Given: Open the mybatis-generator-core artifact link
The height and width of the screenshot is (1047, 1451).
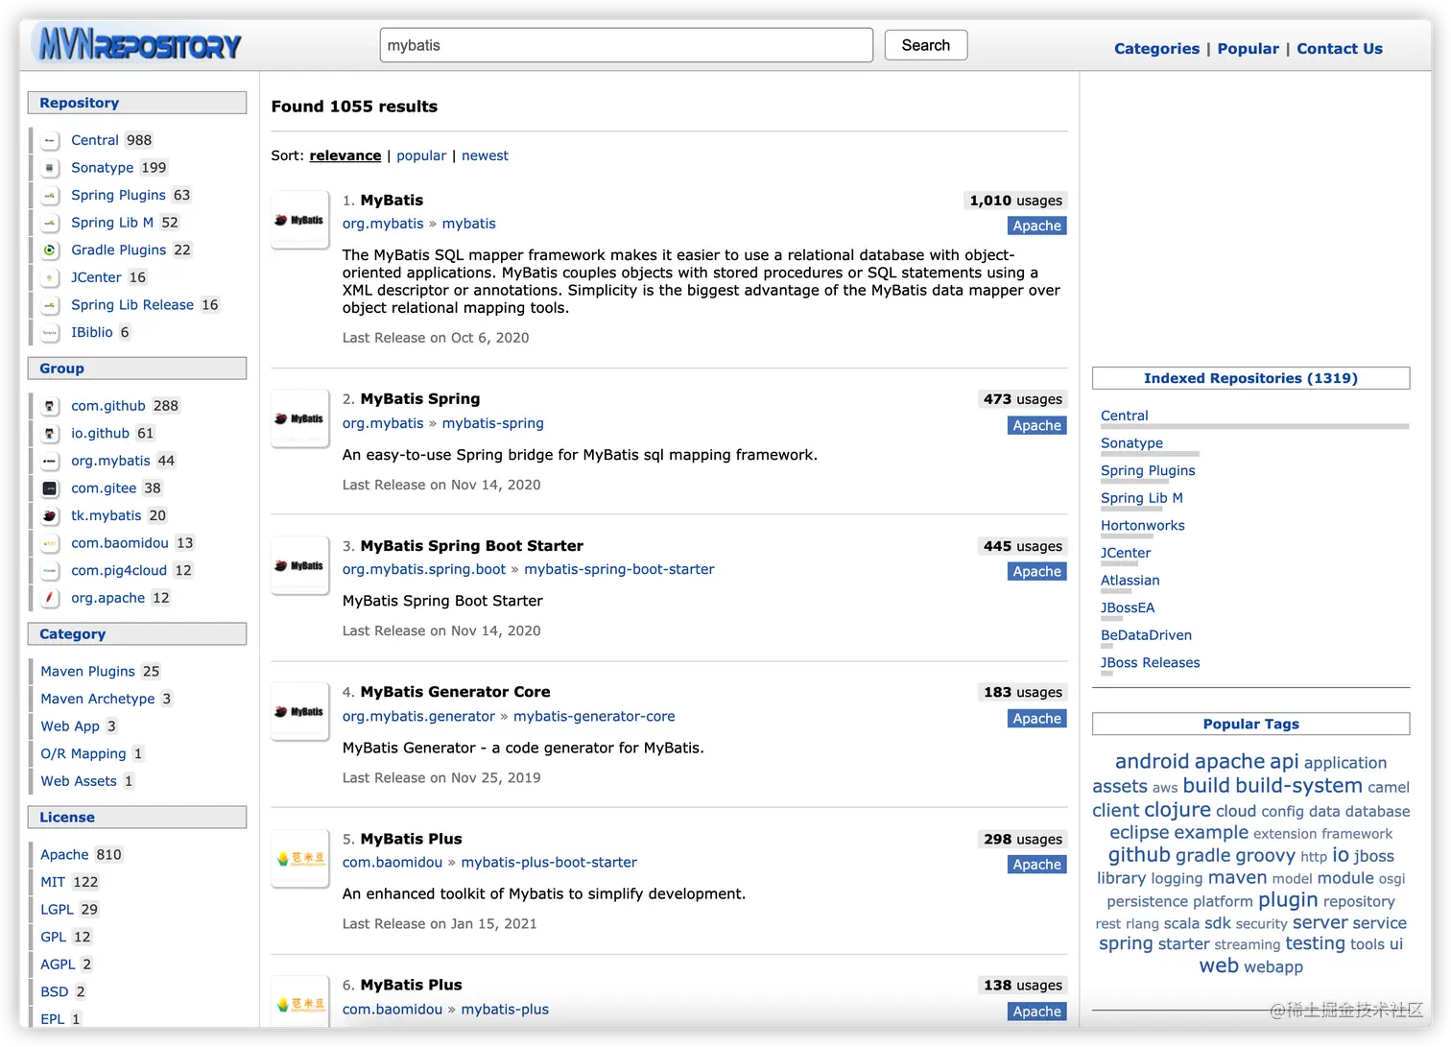Looking at the screenshot, I should tap(594, 716).
